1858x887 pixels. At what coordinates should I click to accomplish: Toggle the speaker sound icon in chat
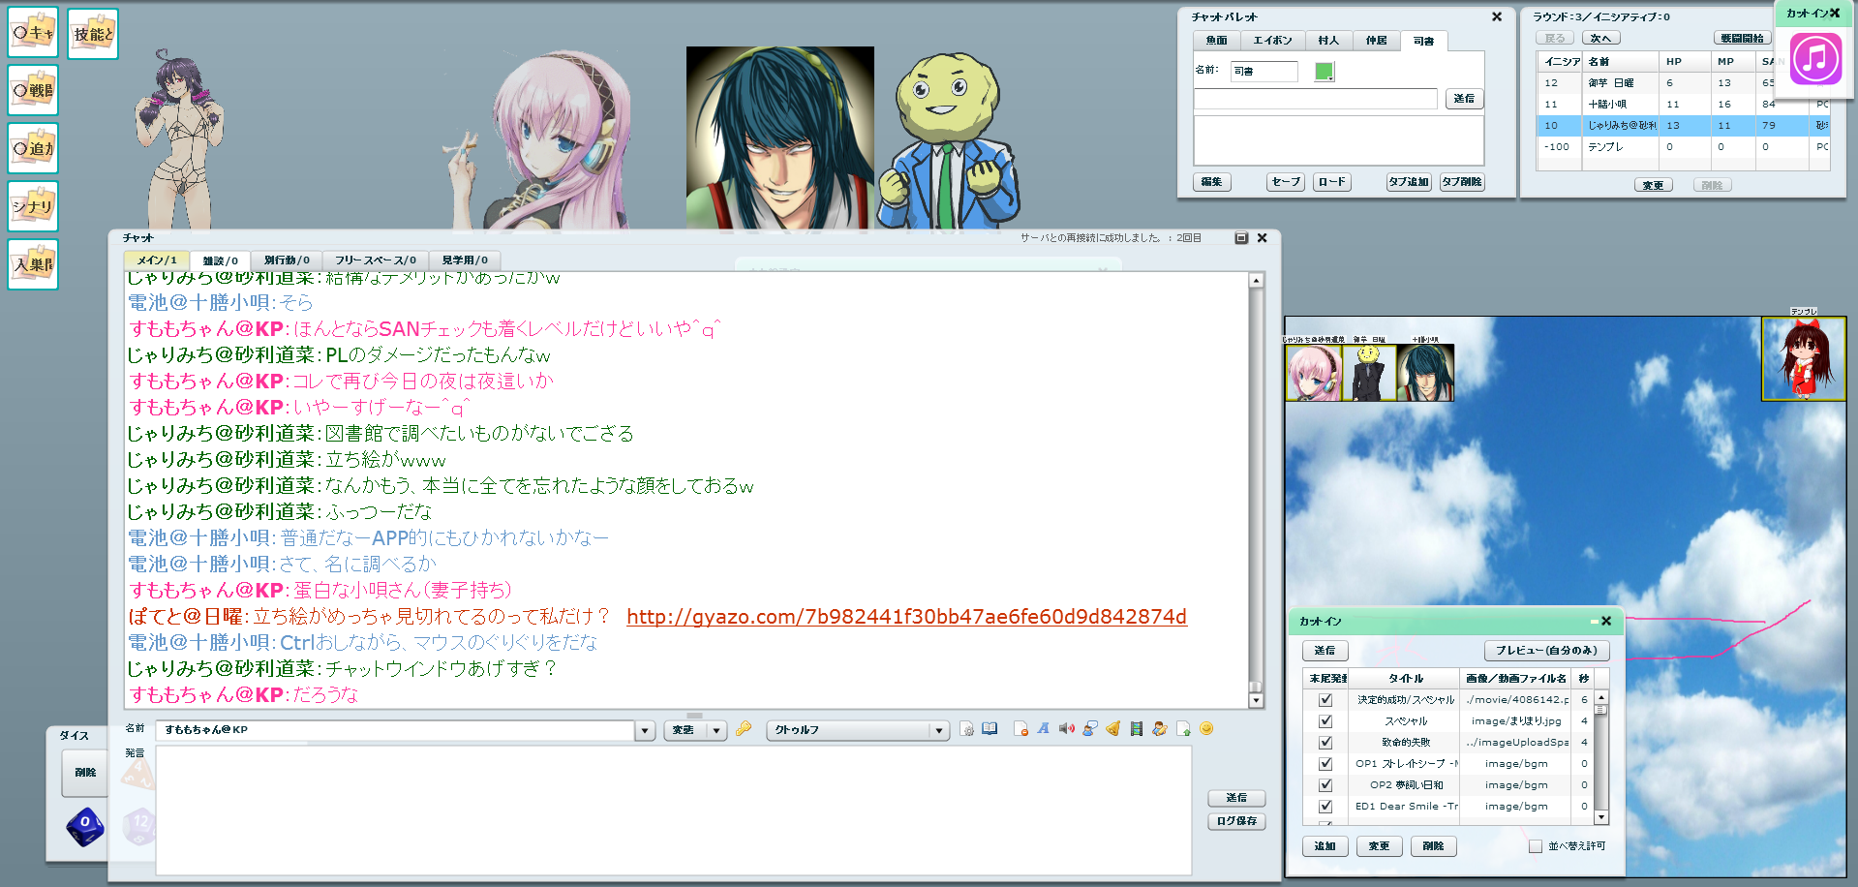click(1066, 729)
